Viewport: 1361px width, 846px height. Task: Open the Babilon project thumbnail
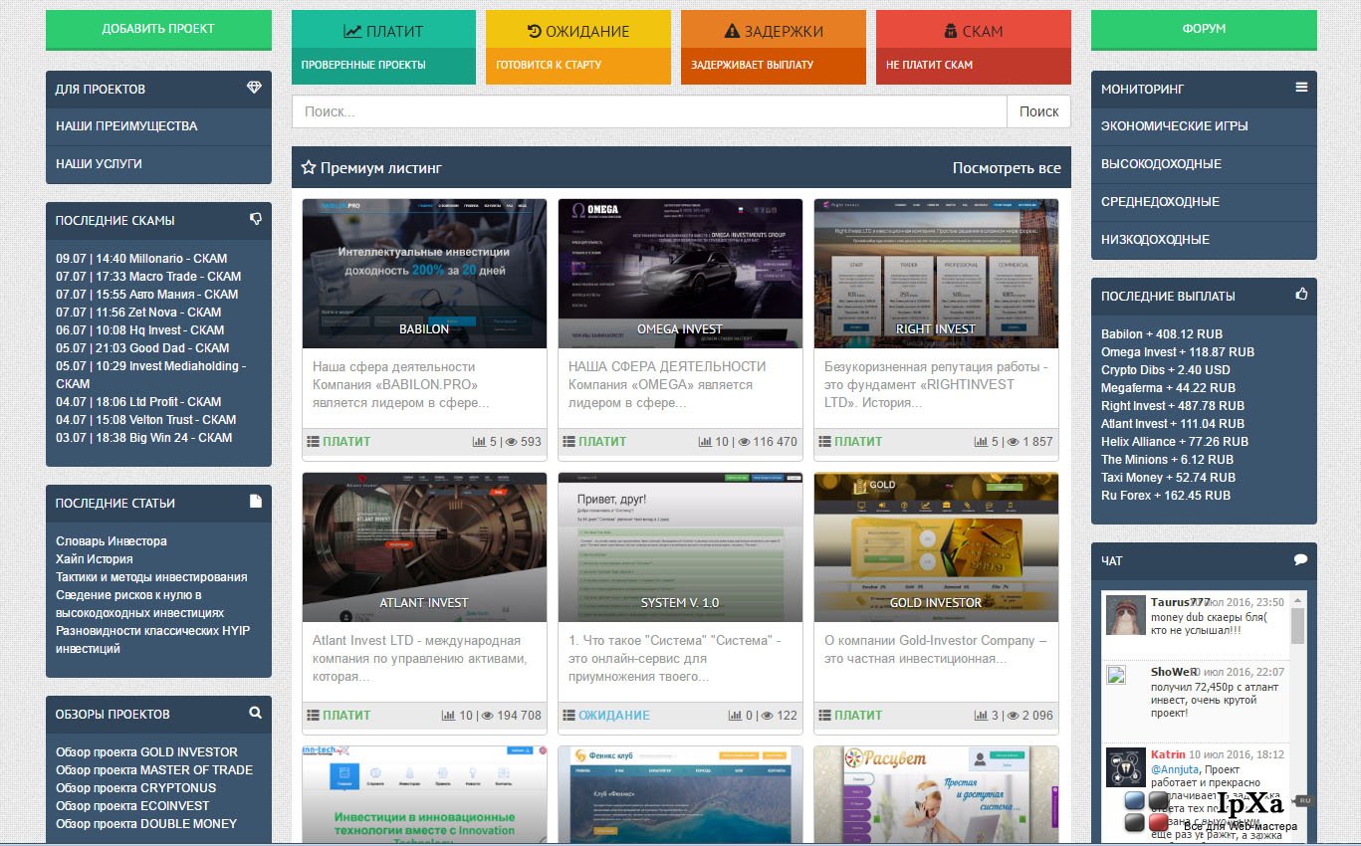coord(424,274)
